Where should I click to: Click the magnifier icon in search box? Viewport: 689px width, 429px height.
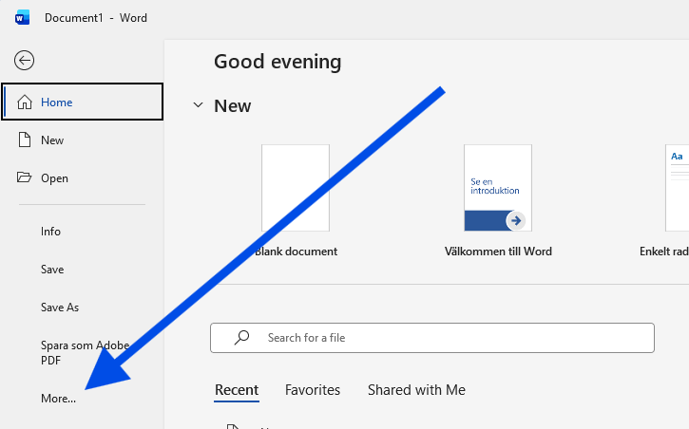[241, 337]
